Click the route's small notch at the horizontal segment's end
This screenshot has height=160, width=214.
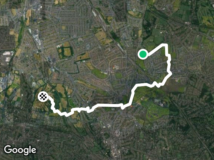pos(123,106)
